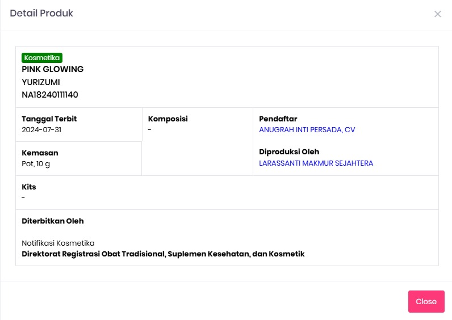Close the Detail Produk dialog with X icon
The image size is (452, 320).
click(438, 14)
